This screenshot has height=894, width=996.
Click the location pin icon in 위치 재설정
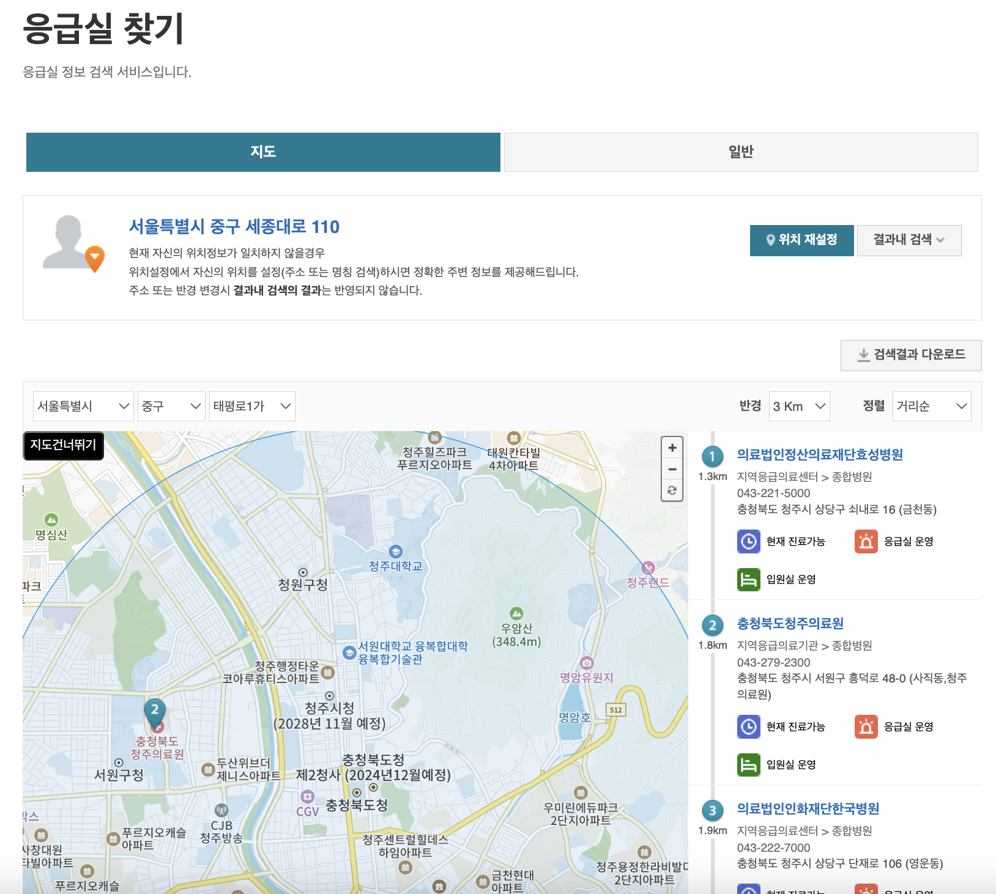pyautogui.click(x=771, y=240)
